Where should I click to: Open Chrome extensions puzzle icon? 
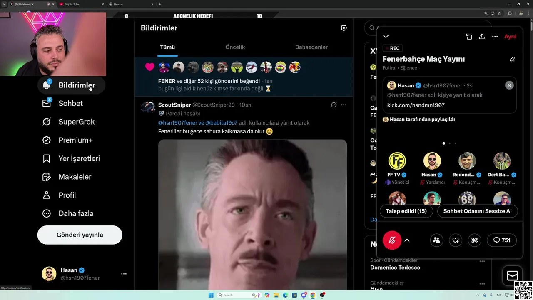click(x=510, y=13)
